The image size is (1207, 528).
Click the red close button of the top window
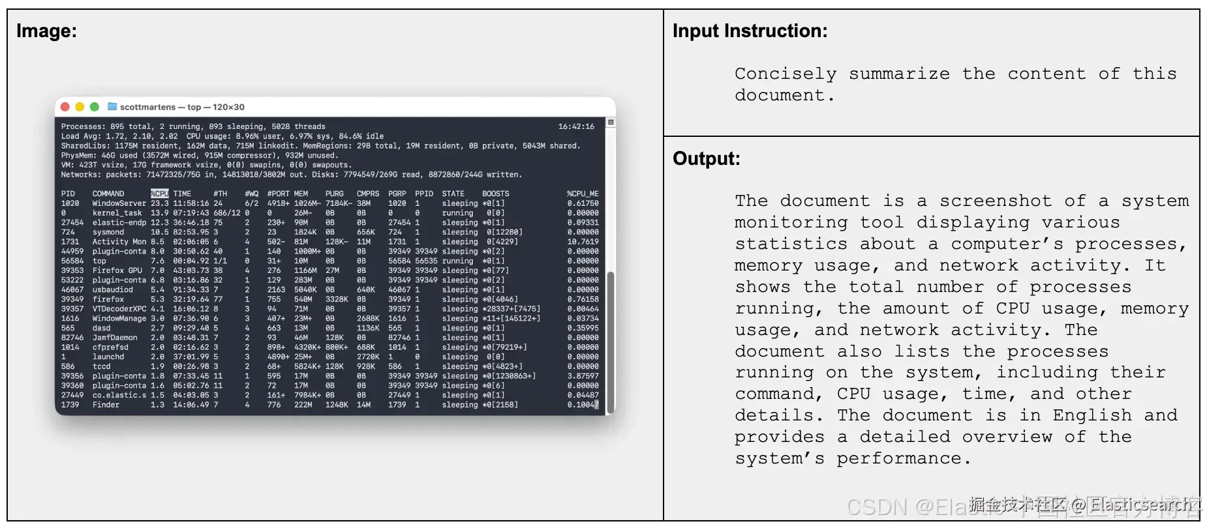coord(65,107)
